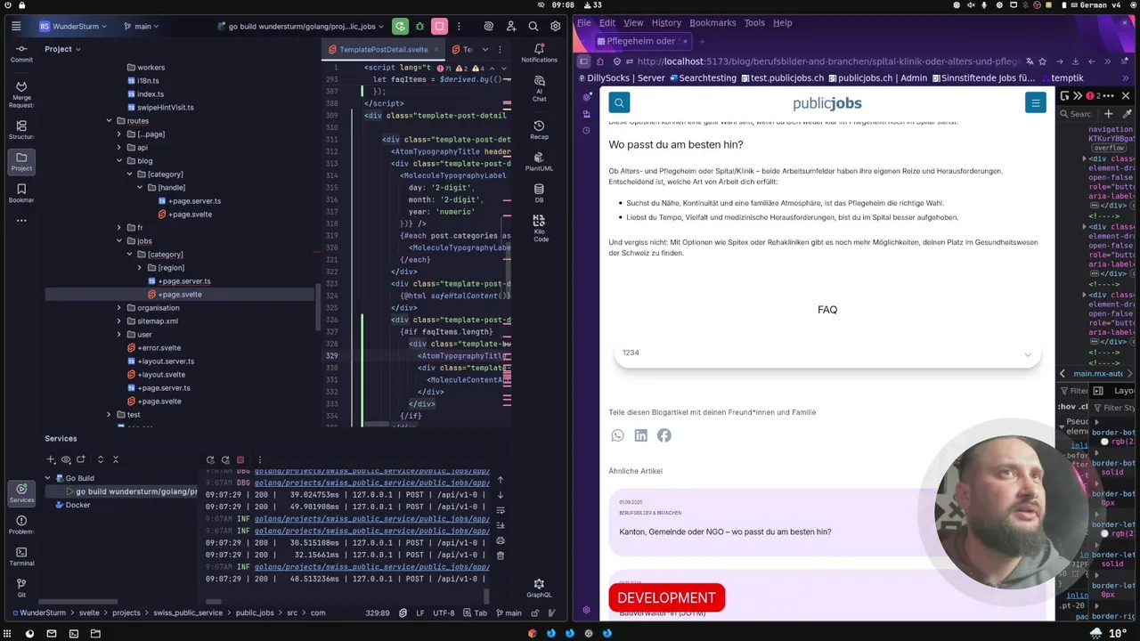
Task: Print the Services console output
Action: (501, 540)
